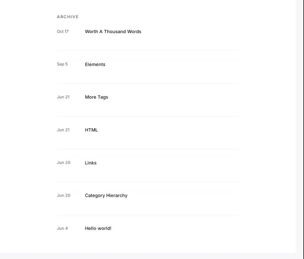
Task: Open the Hello world! post
Action: coord(98,229)
